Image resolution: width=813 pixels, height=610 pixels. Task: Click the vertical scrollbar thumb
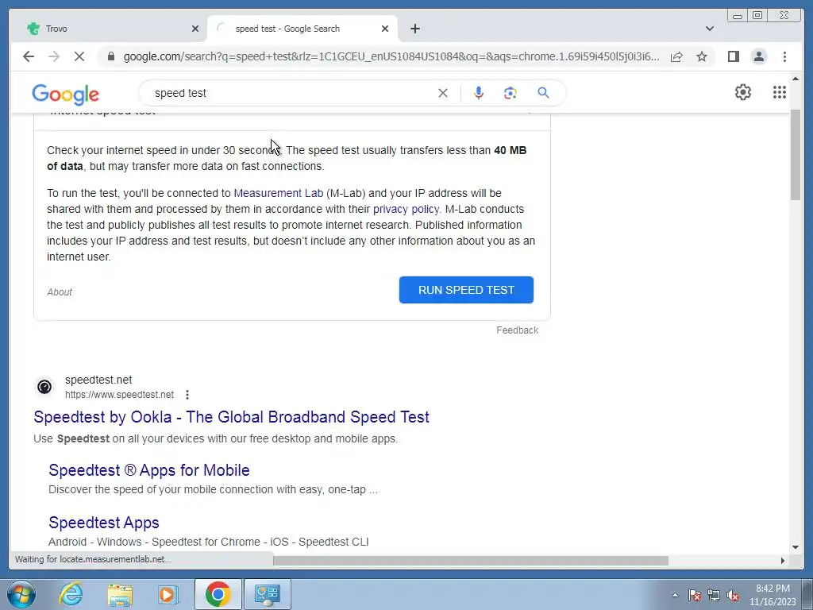(796, 155)
